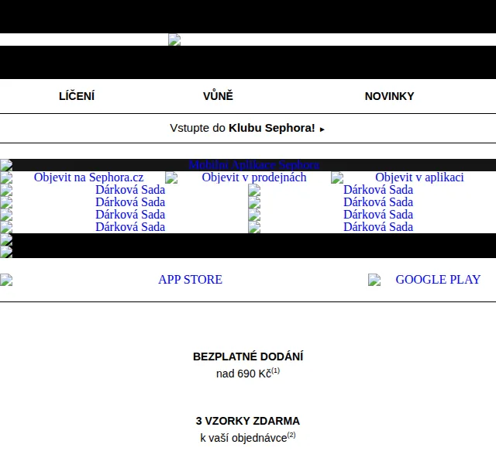
Task: Open the first Dárková Sada link in the left column
Action: (x=130, y=190)
